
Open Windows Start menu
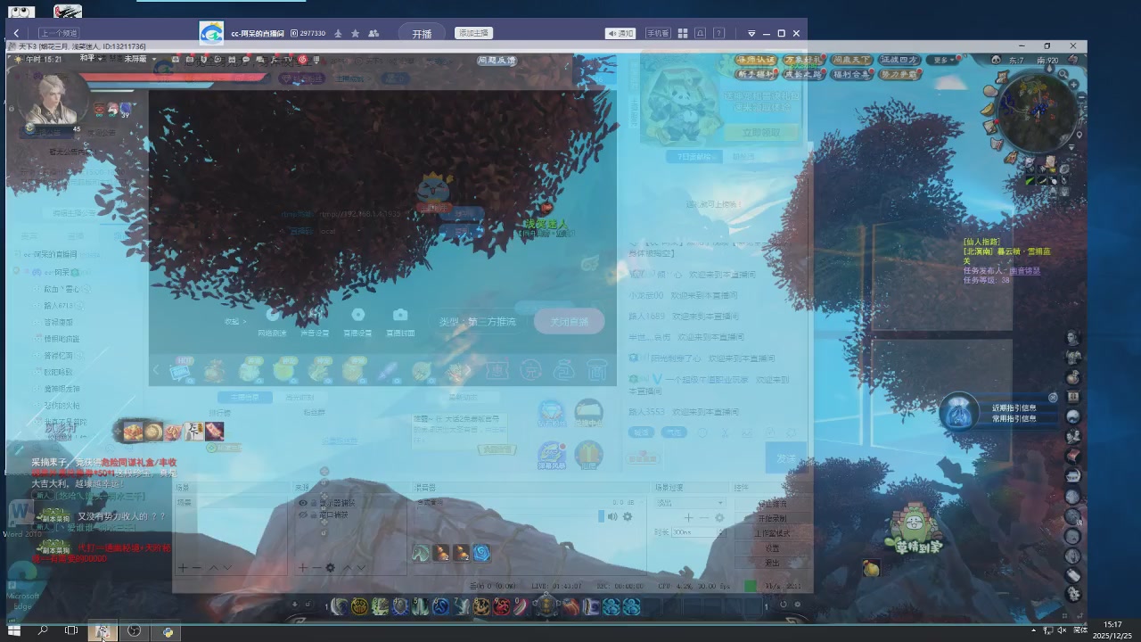tap(14, 630)
